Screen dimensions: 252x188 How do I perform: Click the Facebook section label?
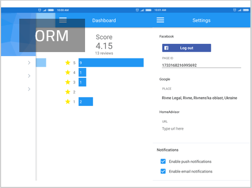166,36
